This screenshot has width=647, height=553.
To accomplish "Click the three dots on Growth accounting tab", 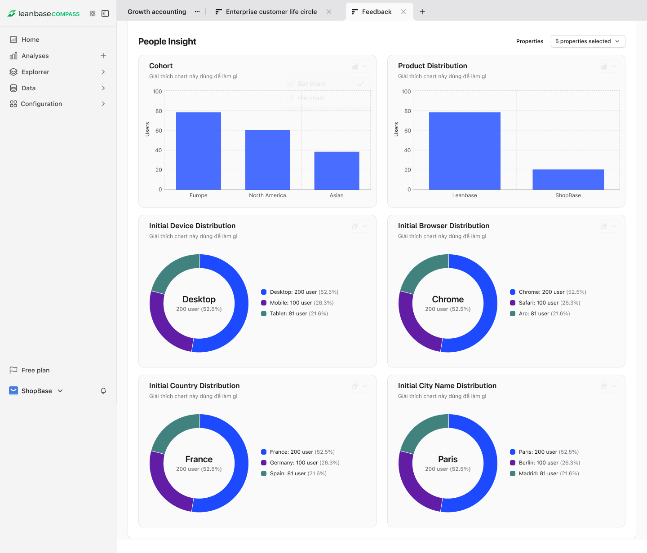I will (197, 12).
